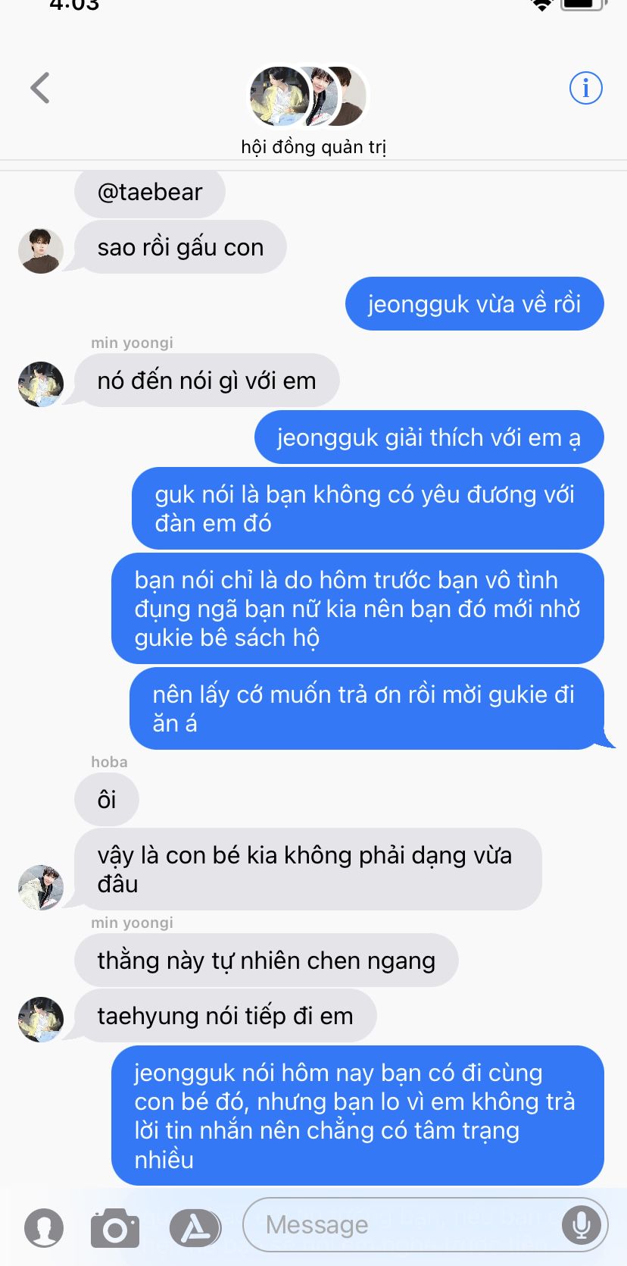The width and height of the screenshot is (627, 1266).
Task: Open conversation info details icon
Action: click(585, 88)
